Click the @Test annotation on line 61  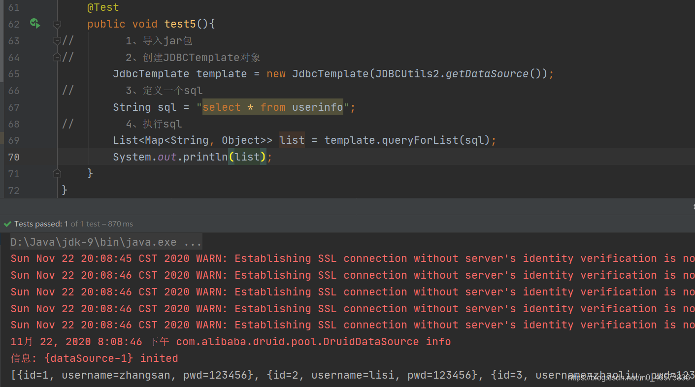[x=103, y=7]
